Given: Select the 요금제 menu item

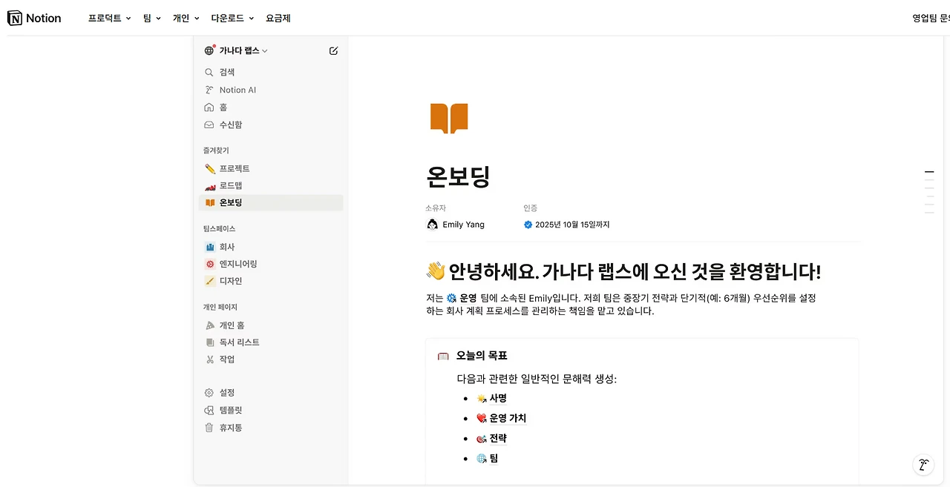Looking at the screenshot, I should point(278,17).
